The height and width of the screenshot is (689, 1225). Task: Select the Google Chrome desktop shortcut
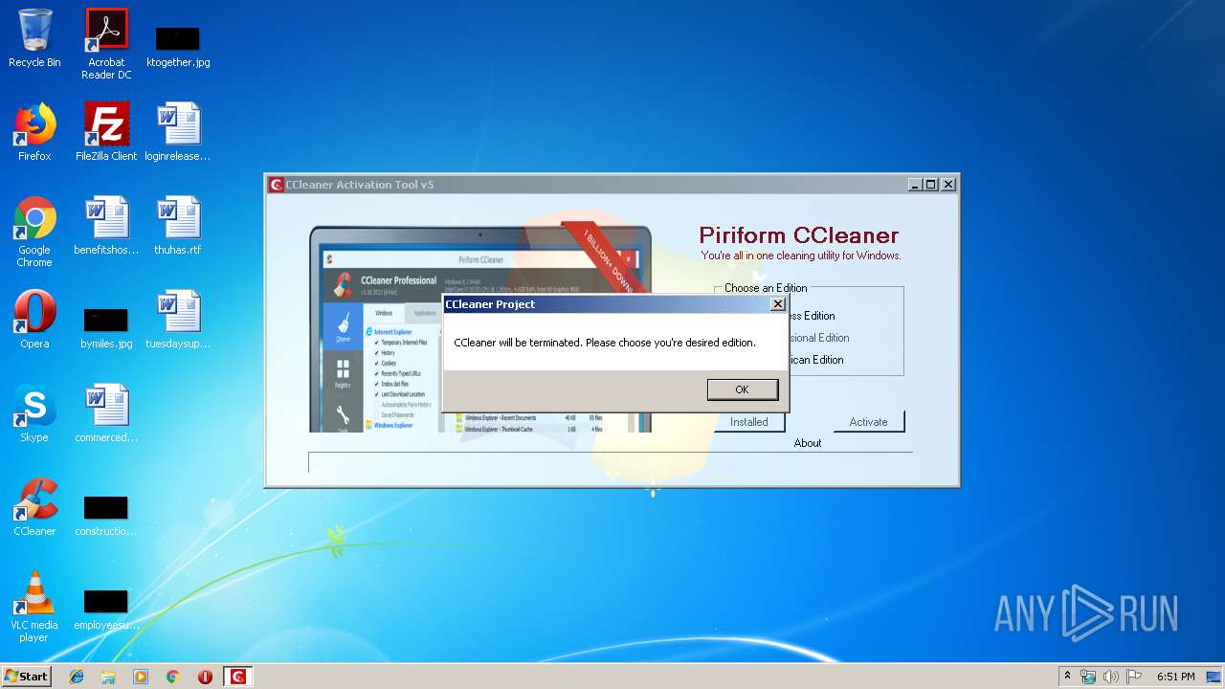34,232
